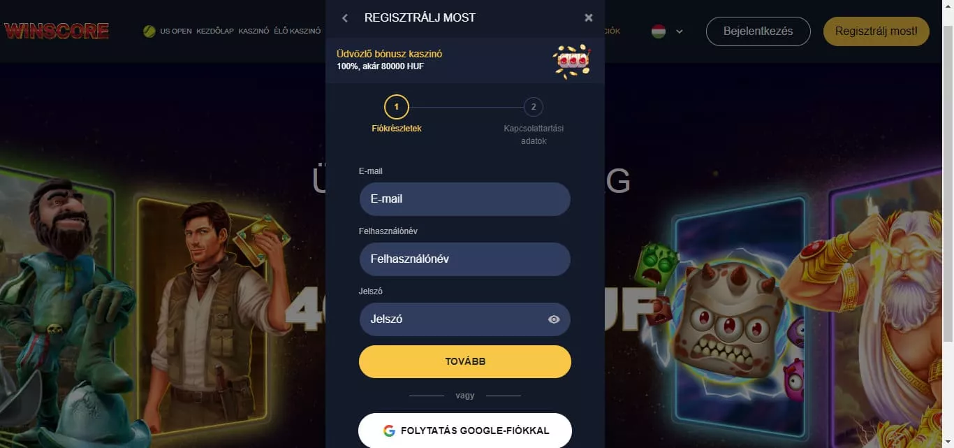Expand the language selector chevron
Image resolution: width=954 pixels, height=448 pixels.
(679, 31)
